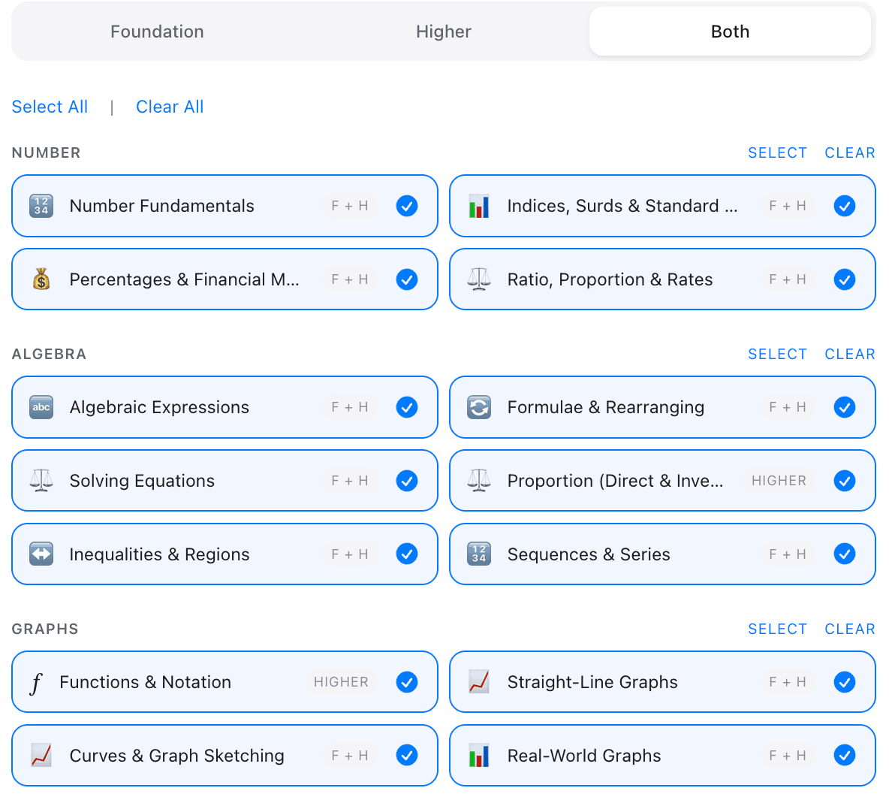The height and width of the screenshot is (800, 889).
Task: Click the scales icon for Solving Equations
Action: coord(41,481)
